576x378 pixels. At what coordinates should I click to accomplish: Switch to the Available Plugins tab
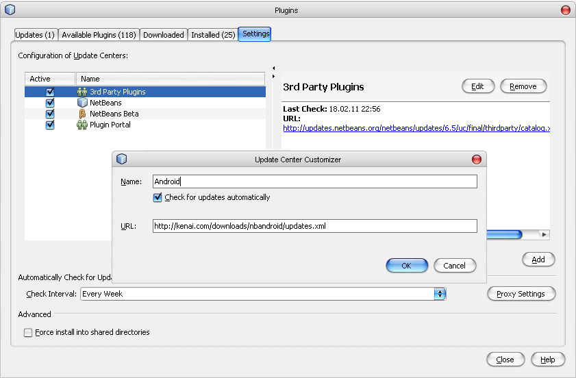(x=99, y=35)
